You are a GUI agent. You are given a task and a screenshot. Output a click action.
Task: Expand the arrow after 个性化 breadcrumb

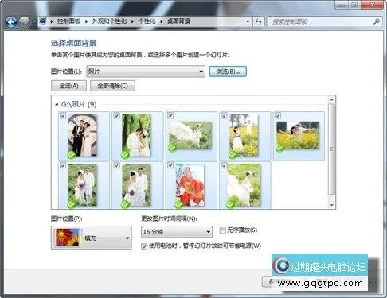click(x=162, y=21)
